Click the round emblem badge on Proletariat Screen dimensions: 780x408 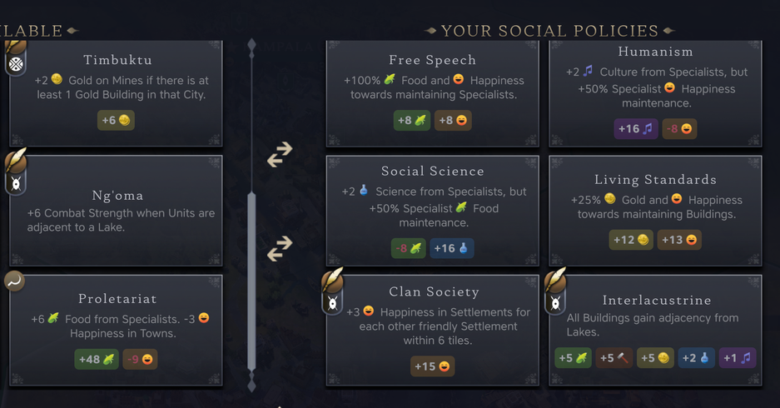pyautogui.click(x=13, y=281)
